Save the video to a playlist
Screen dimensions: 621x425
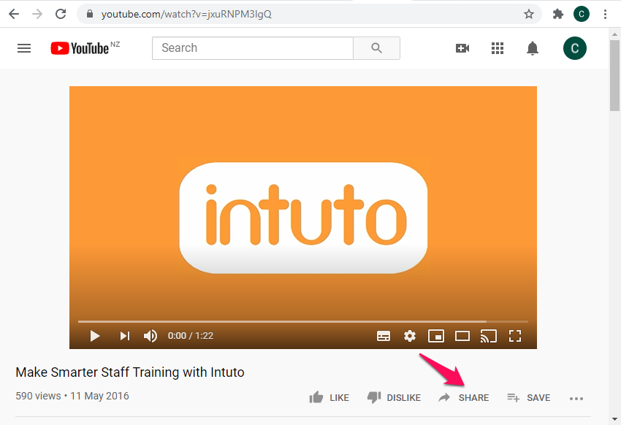click(x=529, y=398)
